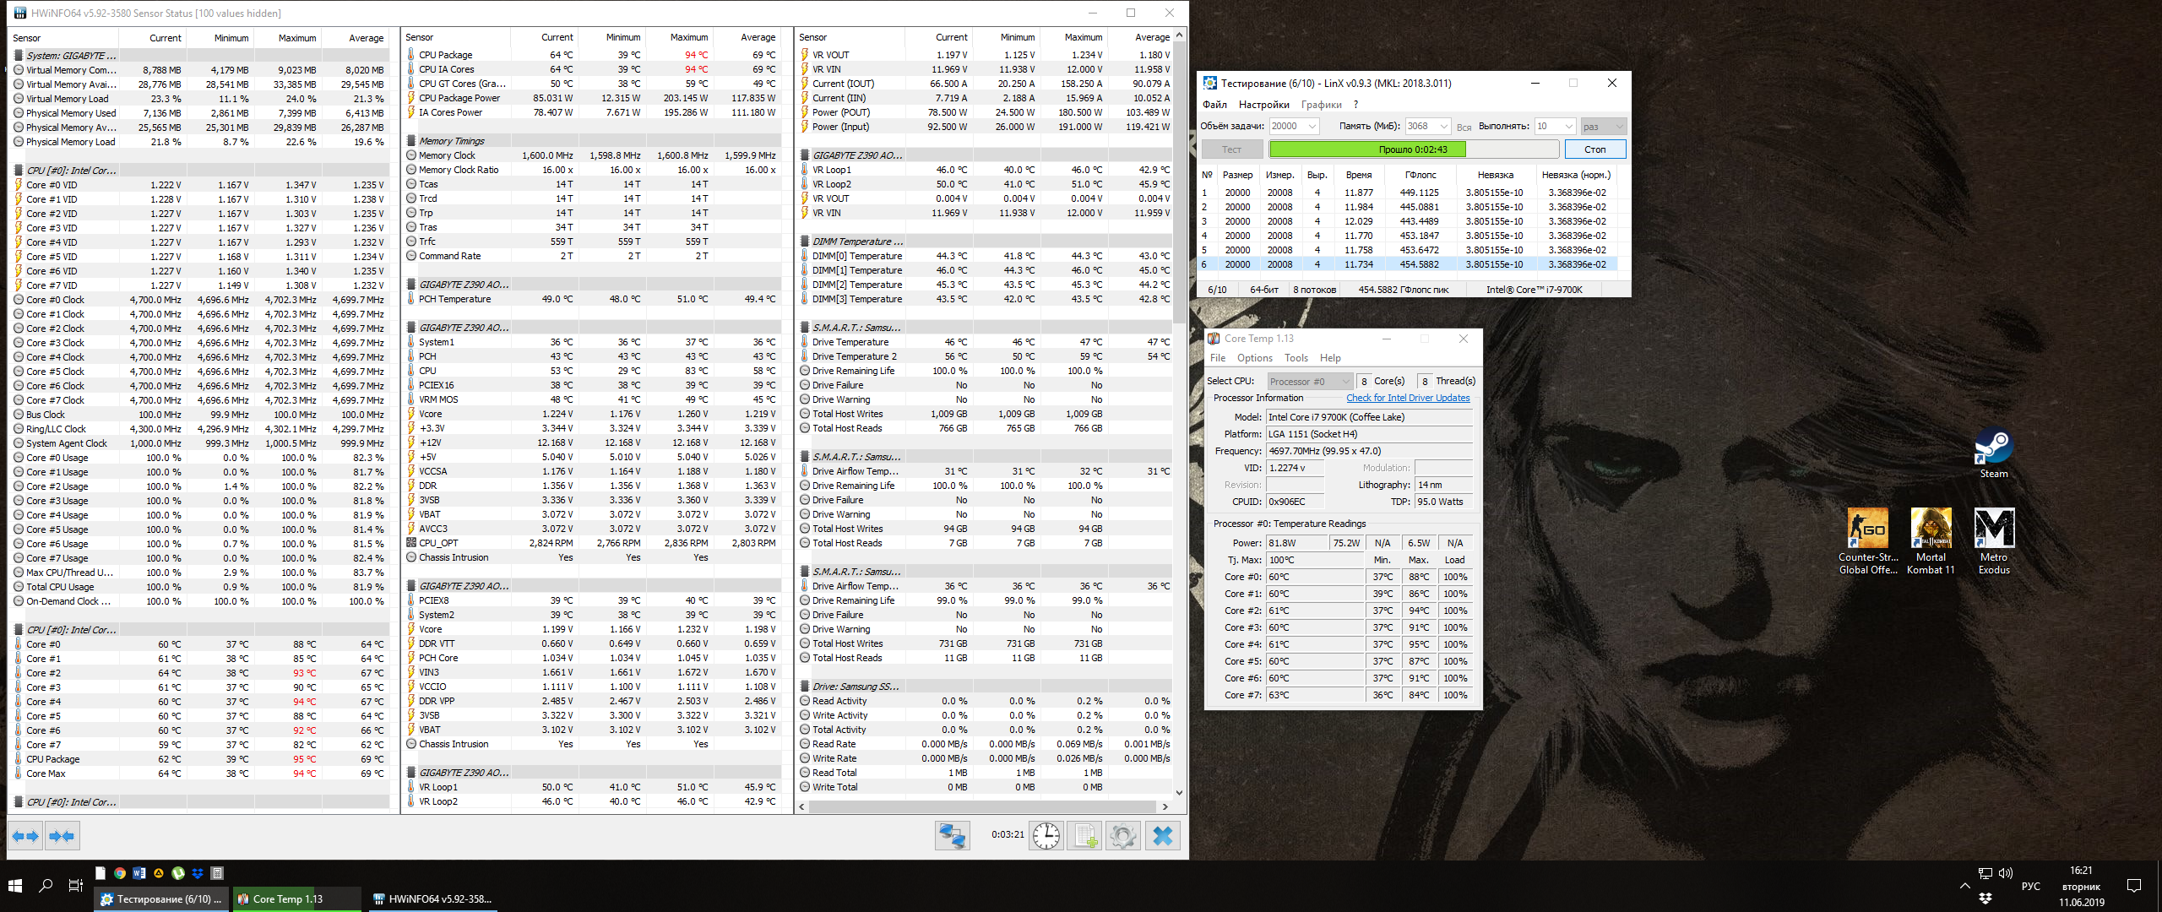This screenshot has height=912, width=2162.
Task: Expand the Выполнять 10 count dropdown
Action: click(x=1568, y=127)
